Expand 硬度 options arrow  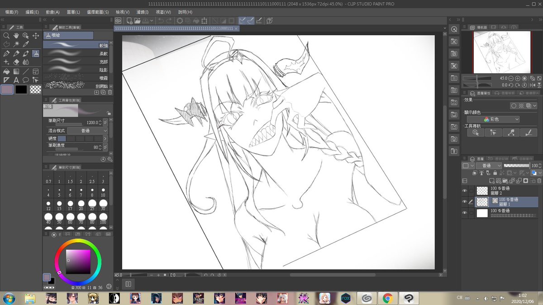(105, 139)
